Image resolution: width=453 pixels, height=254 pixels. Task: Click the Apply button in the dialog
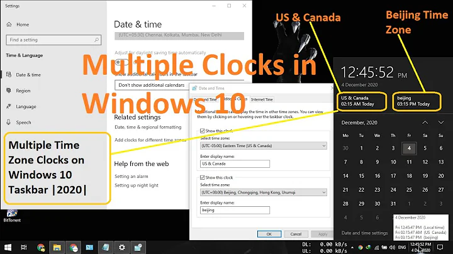322,234
